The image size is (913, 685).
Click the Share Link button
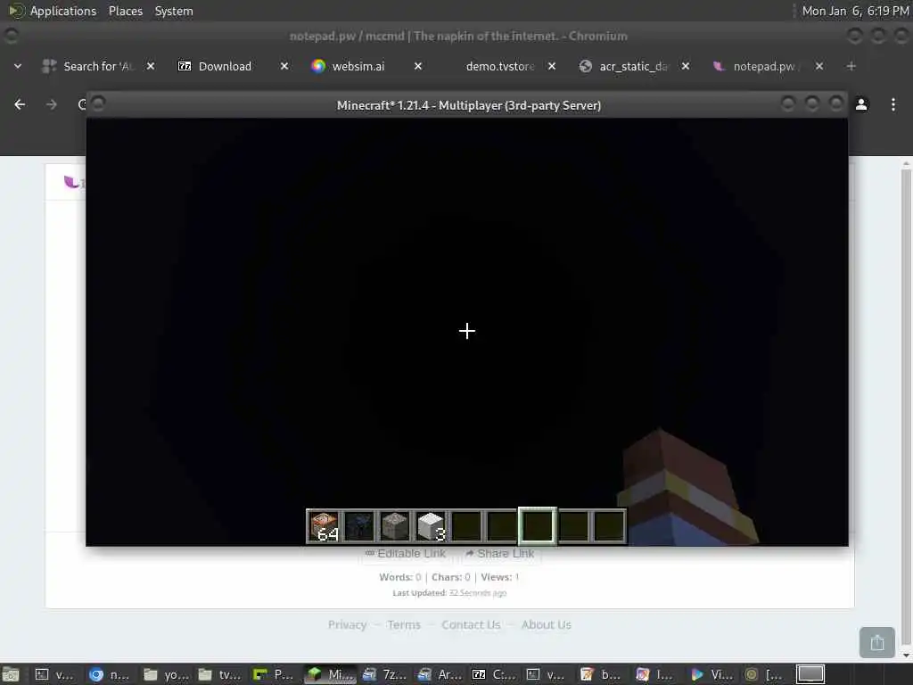click(500, 553)
